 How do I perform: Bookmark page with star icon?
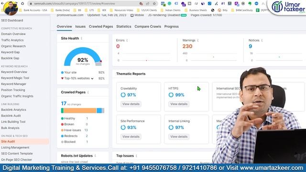[x=154, y=3]
